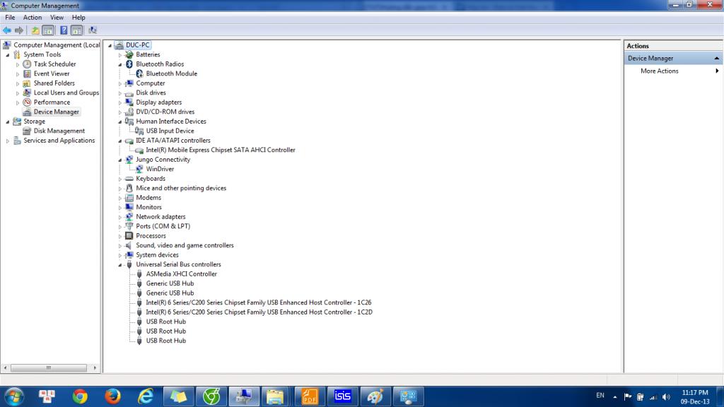
Task: Click the Event Viewer icon in sidebar
Action: click(28, 73)
